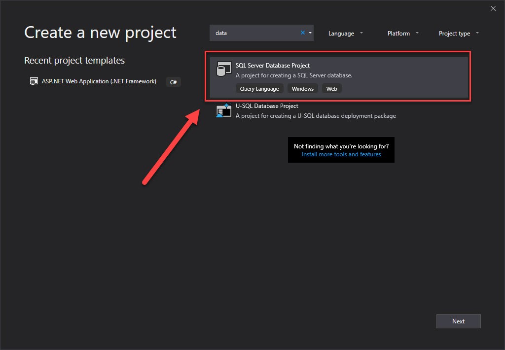
Task: Click the Windows tag on SQL Server template
Action: click(302, 88)
